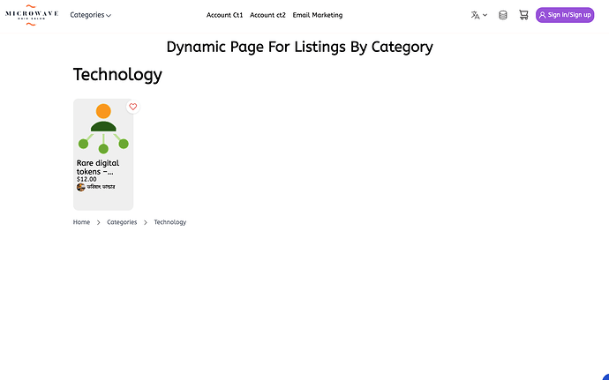The image size is (609, 380).
Task: Open the Rare digital tokens listing title
Action: point(97,167)
